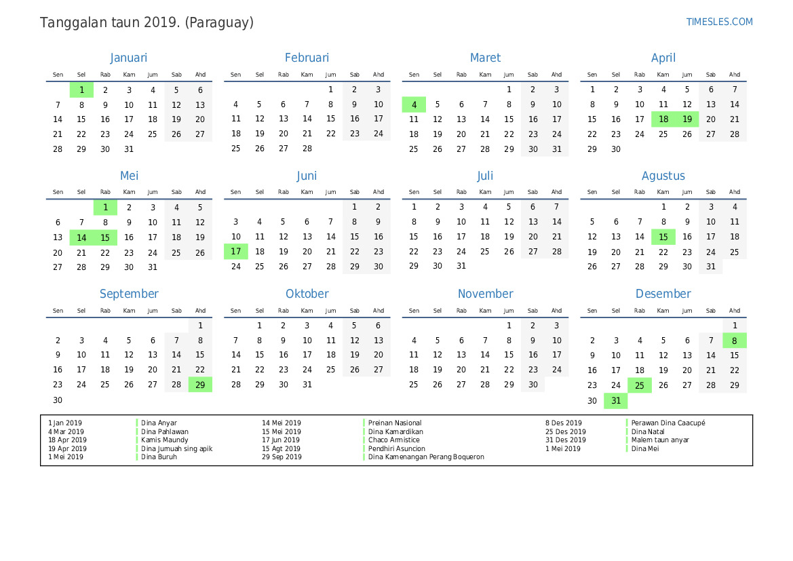Select date 14 in Februari
Screen dimensions: 793x561
307,119
